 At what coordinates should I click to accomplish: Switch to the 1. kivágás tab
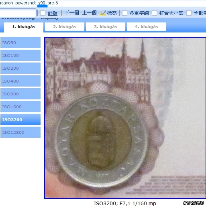click(24, 27)
